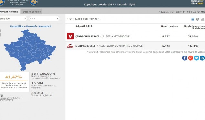The width and height of the screenshot is (205, 120).
Task: Click the Vetëvendosje party logo
Action: 70,36
